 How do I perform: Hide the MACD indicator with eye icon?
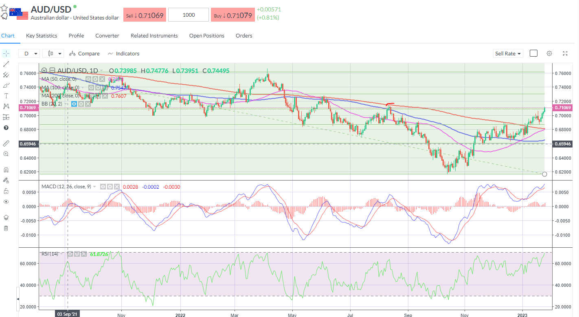(103, 187)
